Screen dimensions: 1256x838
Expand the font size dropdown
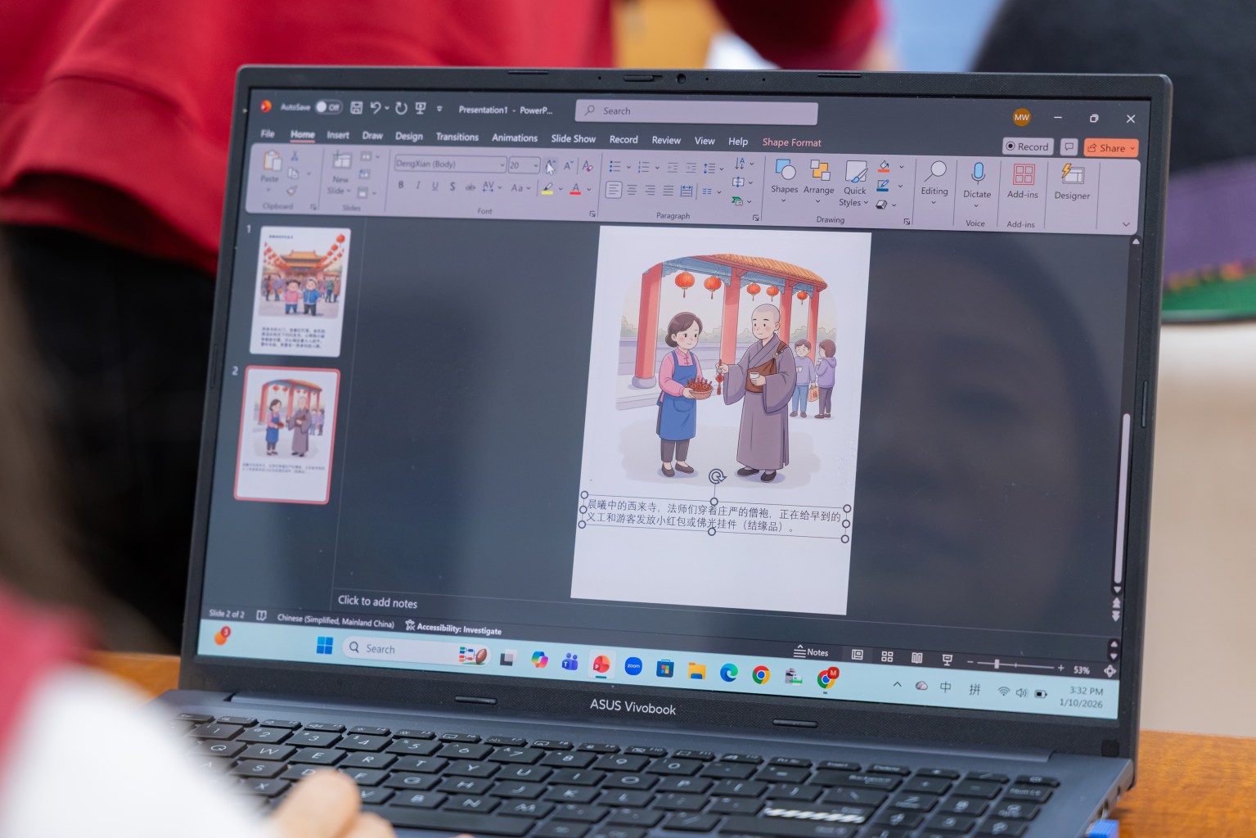536,165
